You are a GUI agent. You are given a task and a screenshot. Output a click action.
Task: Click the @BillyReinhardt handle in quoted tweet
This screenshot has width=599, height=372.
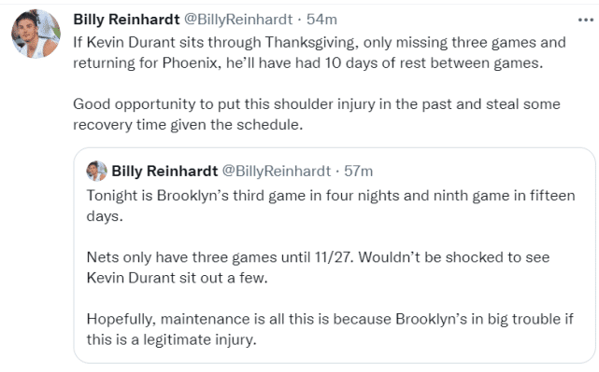point(277,172)
